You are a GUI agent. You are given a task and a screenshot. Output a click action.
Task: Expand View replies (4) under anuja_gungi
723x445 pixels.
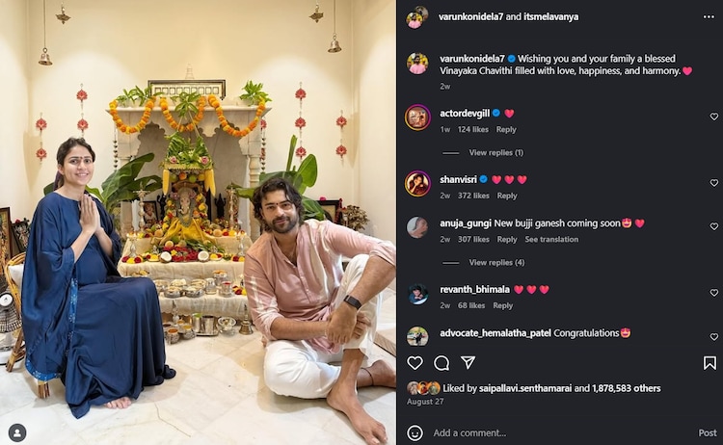[496, 263]
